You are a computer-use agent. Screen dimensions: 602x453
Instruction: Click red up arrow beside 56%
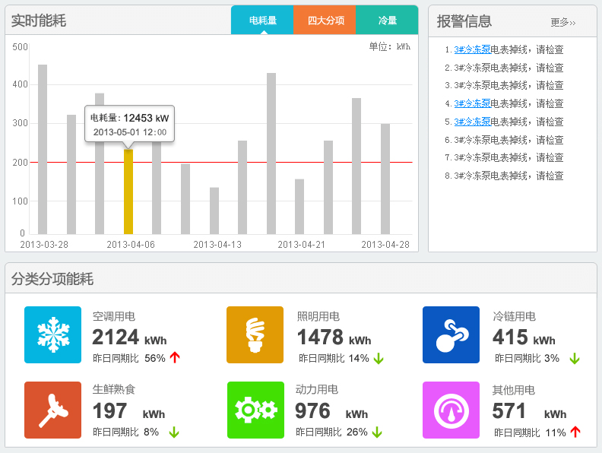[x=175, y=358]
